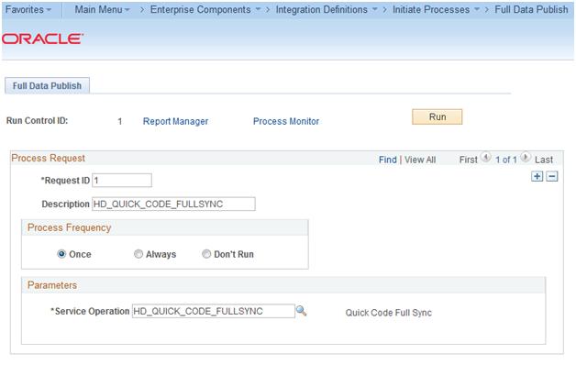Image resolution: width=576 pixels, height=365 pixels.
Task: Select the Don't Run frequency option
Action: [206, 254]
